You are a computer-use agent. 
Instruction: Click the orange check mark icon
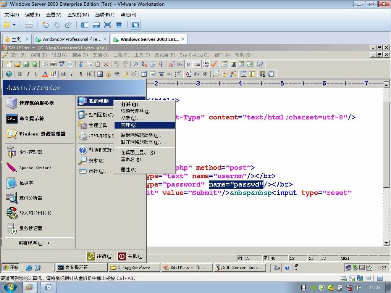(x=214, y=64)
